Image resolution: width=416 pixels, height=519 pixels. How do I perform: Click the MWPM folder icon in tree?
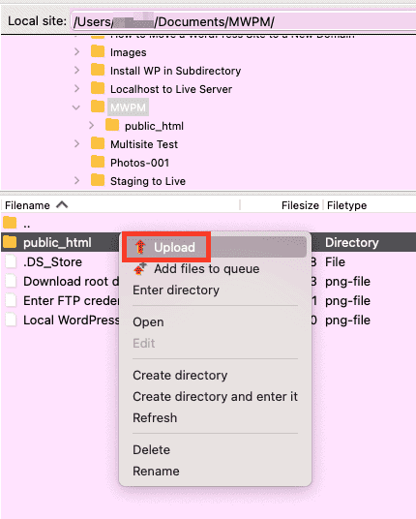[x=98, y=107]
